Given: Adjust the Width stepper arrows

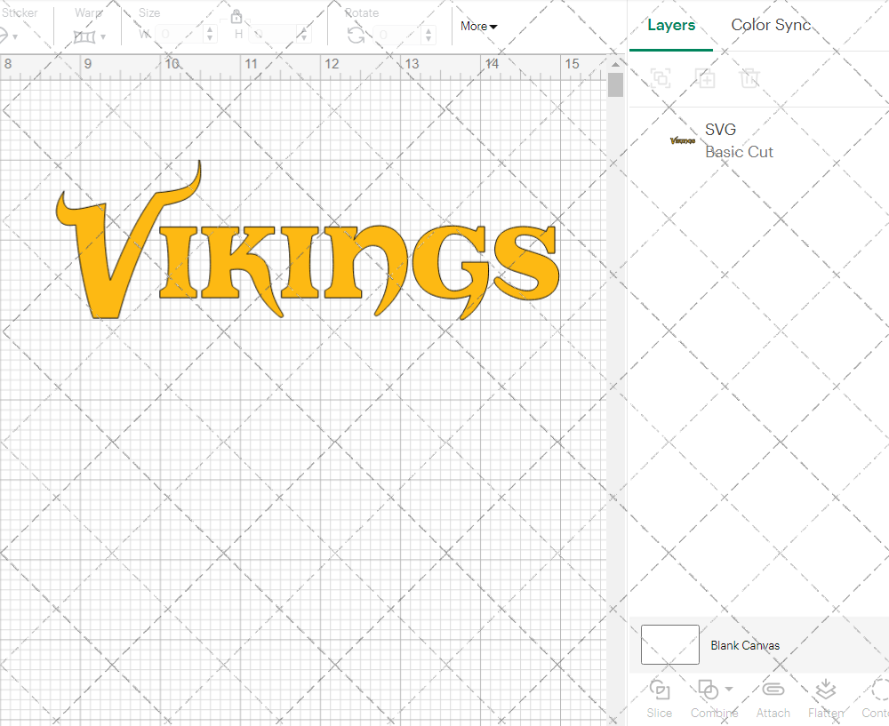Looking at the screenshot, I should (x=210, y=34).
